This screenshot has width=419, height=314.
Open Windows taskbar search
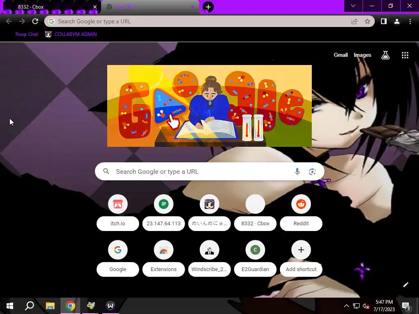(29, 306)
